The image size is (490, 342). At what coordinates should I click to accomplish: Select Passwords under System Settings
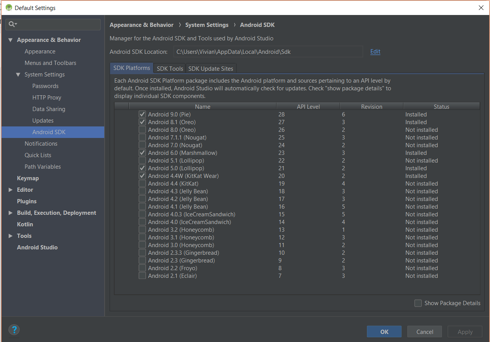(45, 86)
